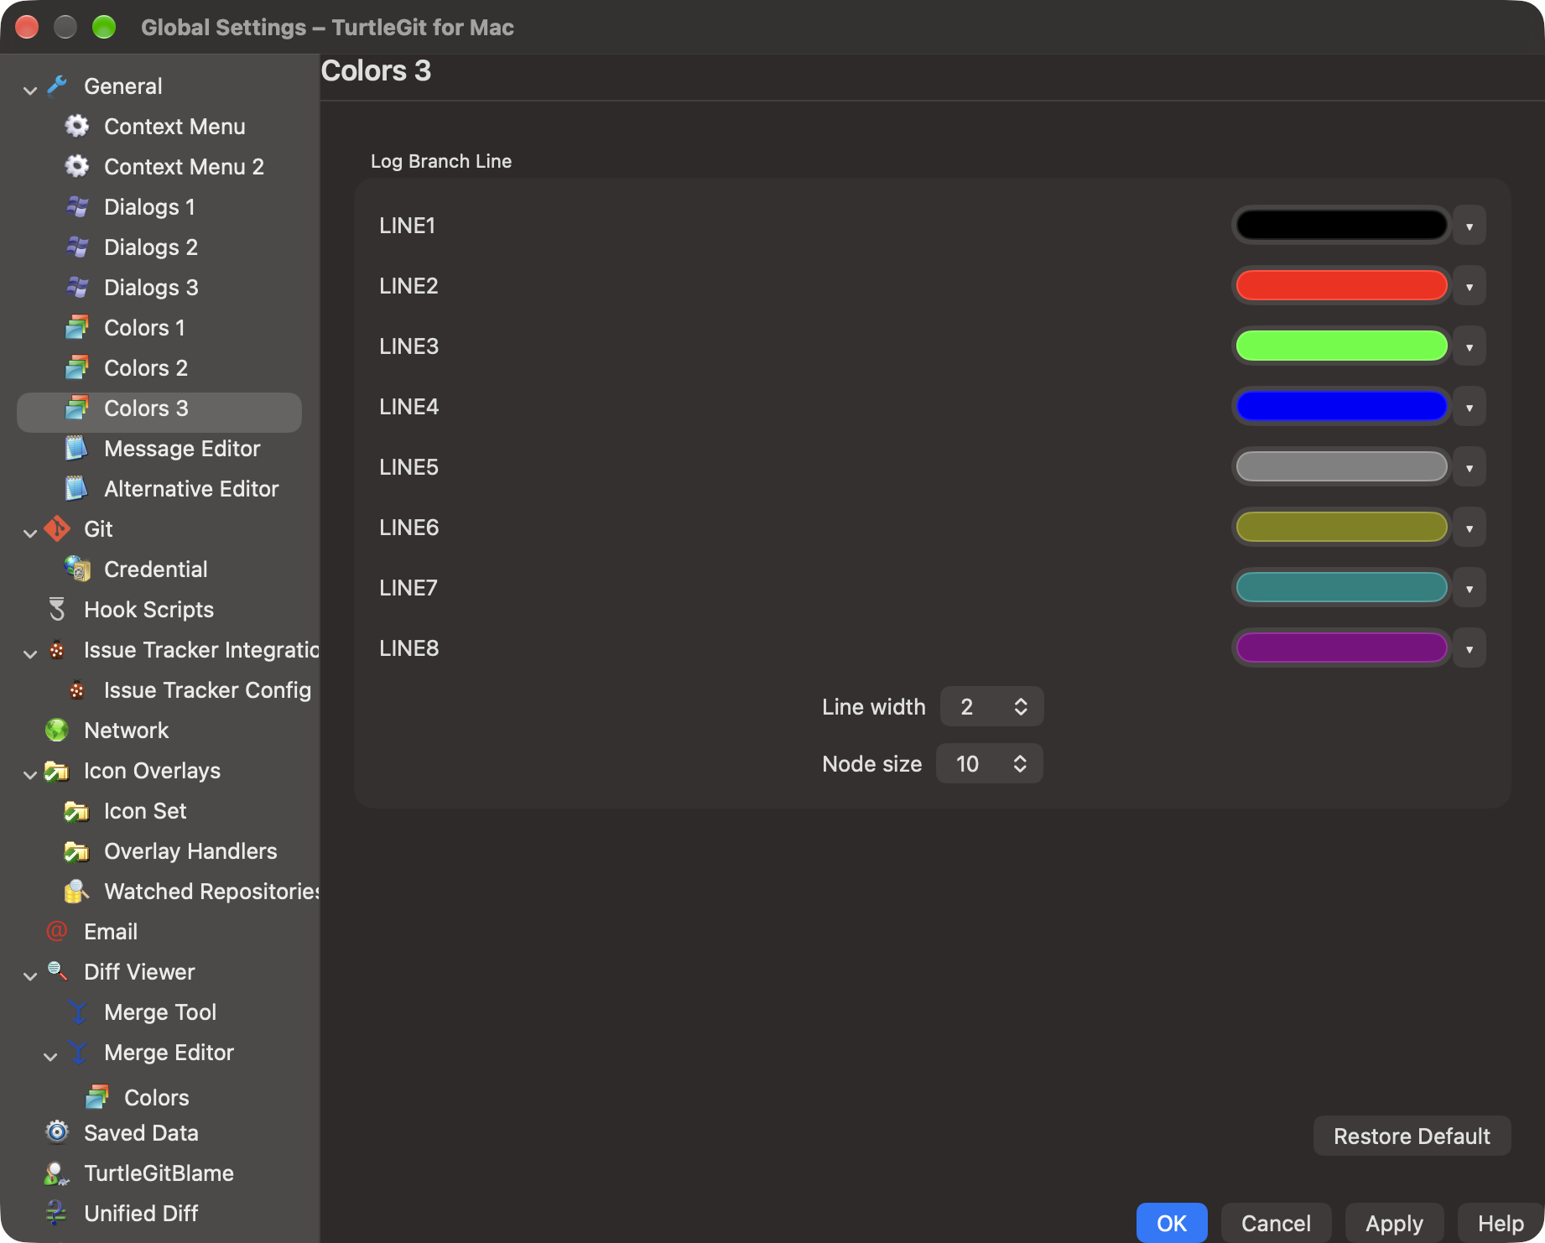Open the Hook Scripts settings page
Screen dimensions: 1545x1243
coord(148,609)
